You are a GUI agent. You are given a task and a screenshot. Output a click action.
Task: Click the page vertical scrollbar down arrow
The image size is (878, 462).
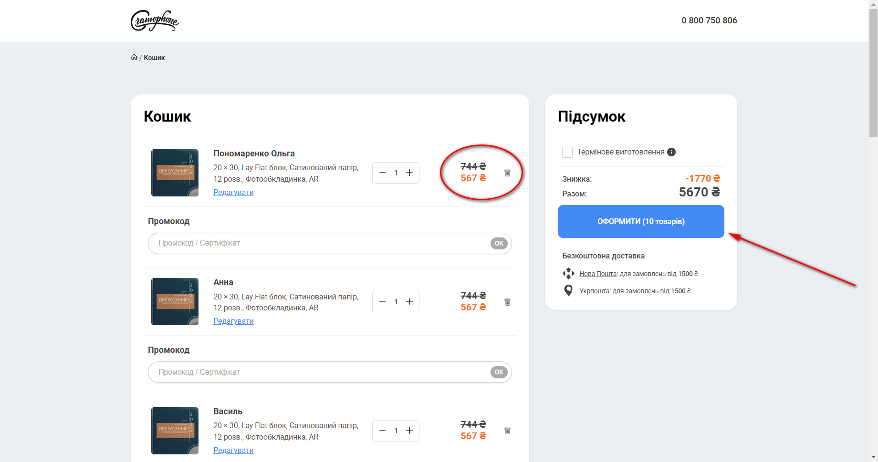pyautogui.click(x=873, y=457)
